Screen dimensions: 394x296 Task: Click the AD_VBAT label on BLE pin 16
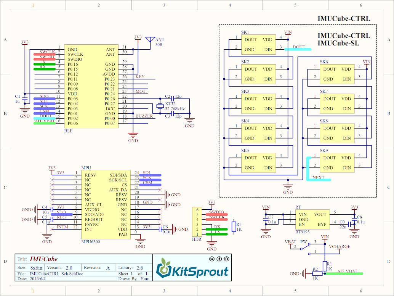pyautogui.click(x=45, y=121)
